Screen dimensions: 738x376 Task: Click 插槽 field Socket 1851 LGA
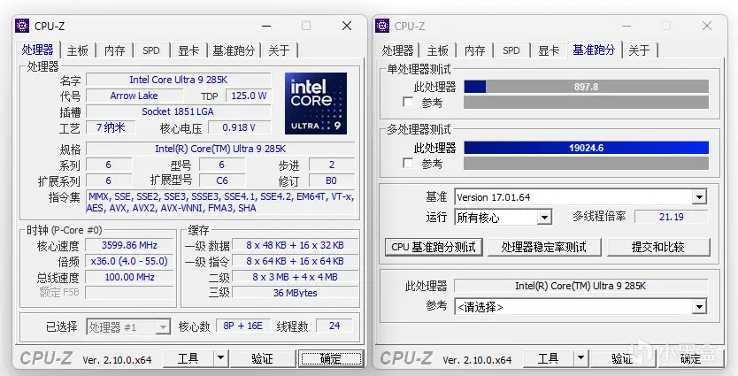point(179,111)
